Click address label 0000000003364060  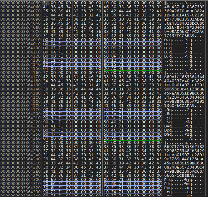tap(20, 7)
